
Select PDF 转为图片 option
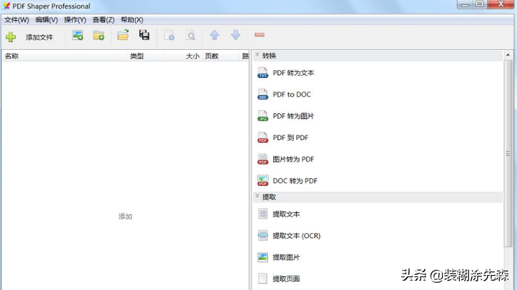[x=293, y=117]
